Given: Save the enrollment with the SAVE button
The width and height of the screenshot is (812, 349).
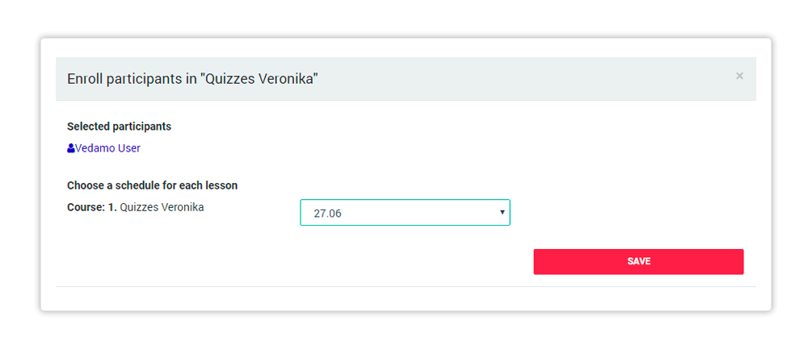Looking at the screenshot, I should [638, 262].
